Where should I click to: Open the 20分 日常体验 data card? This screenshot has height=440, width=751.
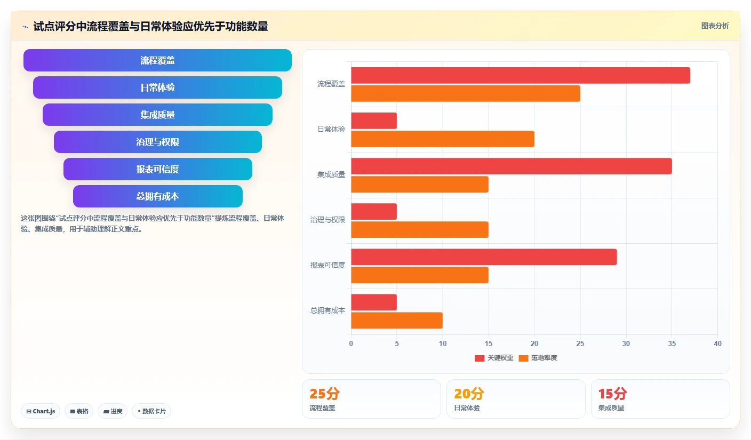pos(516,399)
